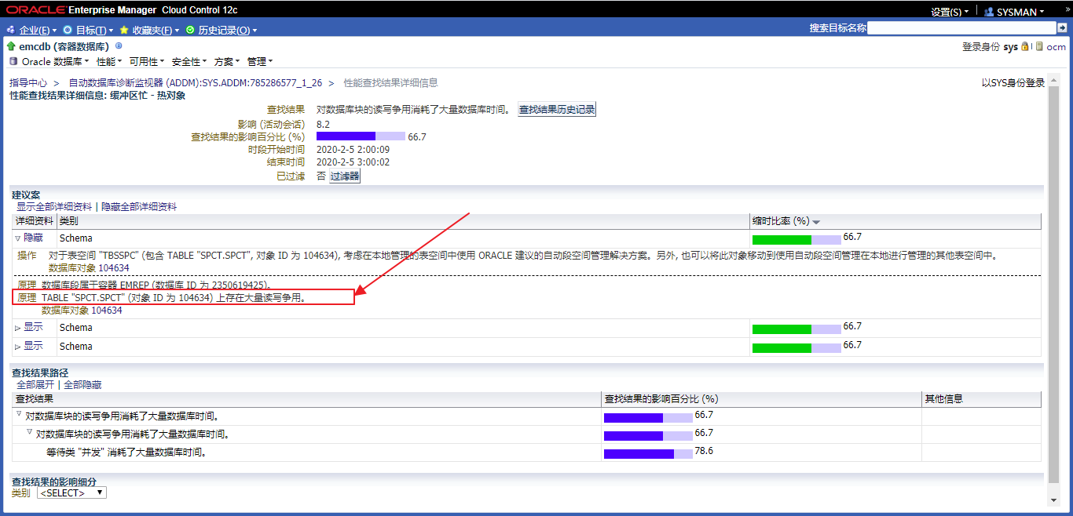Click the sort arrow on 缩时比率 column
Viewport: 1073px width, 516px height.
[817, 222]
